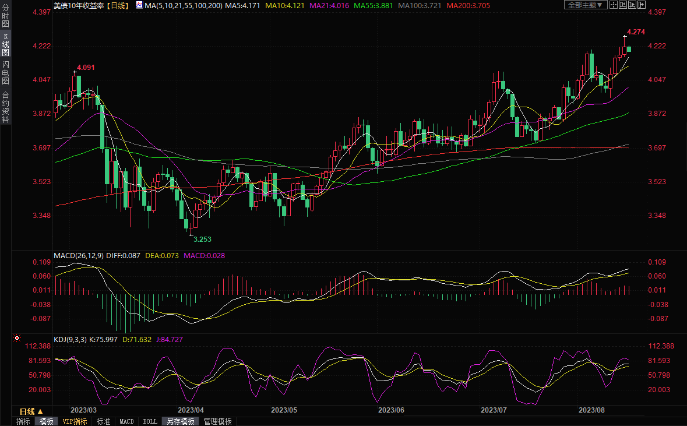Viewport: 687px width, 426px height.
Task: Click 另存模板 to save template
Action: click(x=180, y=421)
